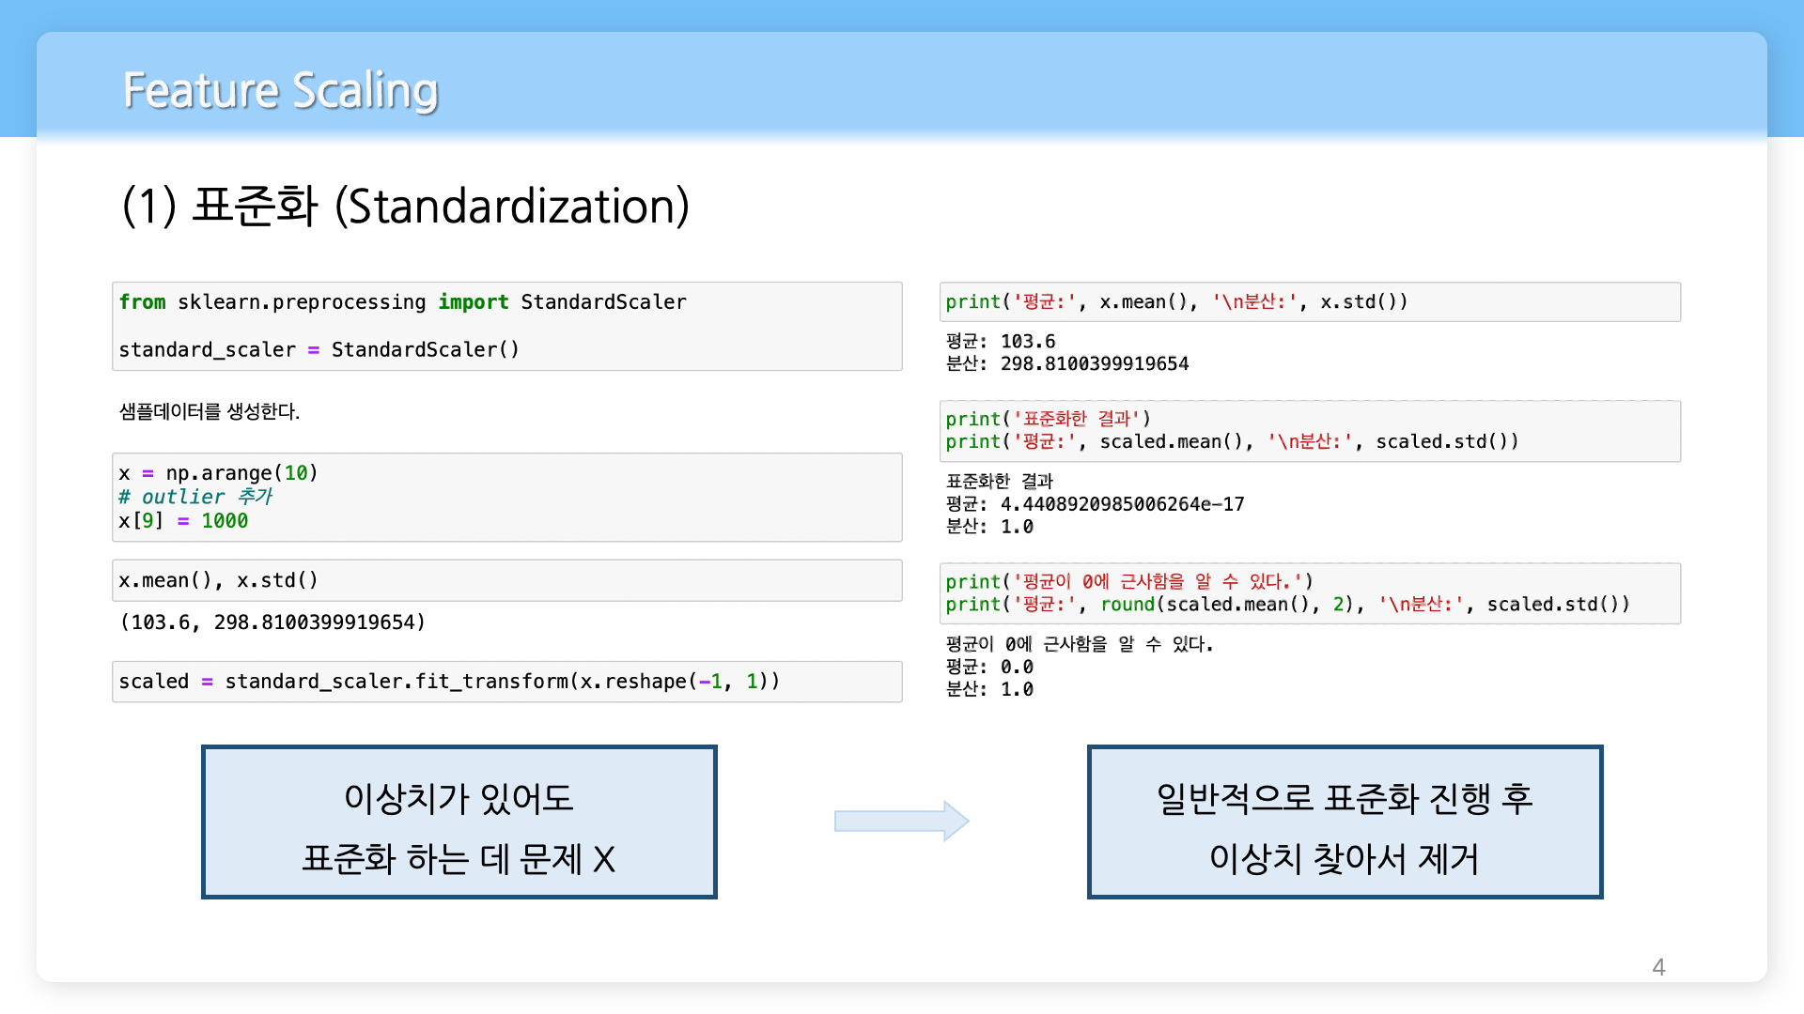Screen dimensions: 1804x1014
Task: Click the print x.mean() code cell
Action: (1309, 302)
